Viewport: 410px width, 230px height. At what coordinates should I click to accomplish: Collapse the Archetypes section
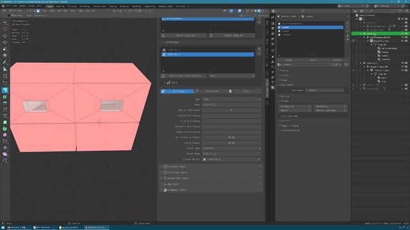click(172, 42)
